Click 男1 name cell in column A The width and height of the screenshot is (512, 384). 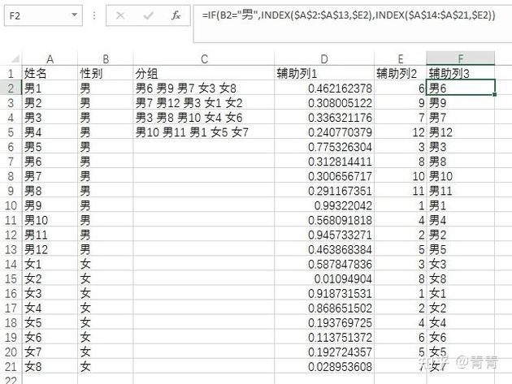tap(50, 88)
